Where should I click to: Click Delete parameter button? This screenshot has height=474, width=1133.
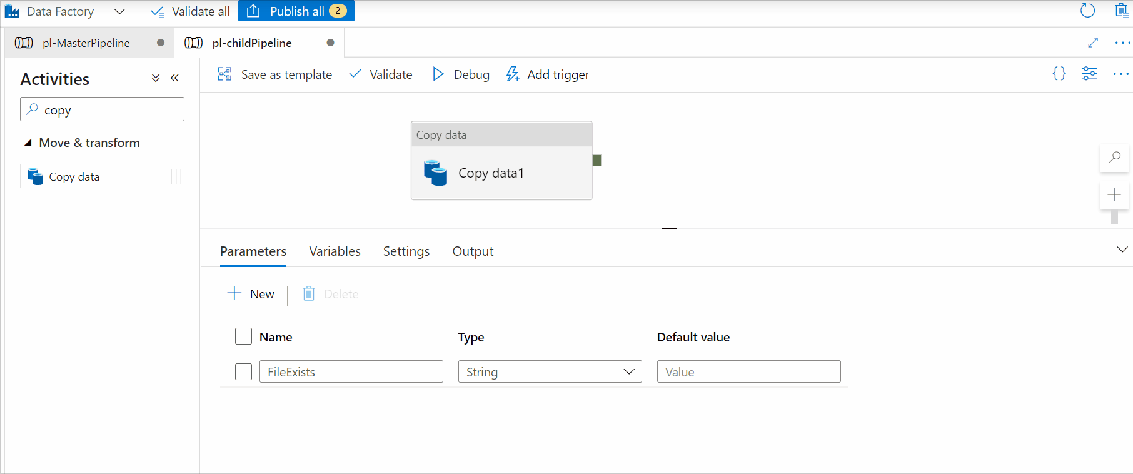[x=331, y=294]
